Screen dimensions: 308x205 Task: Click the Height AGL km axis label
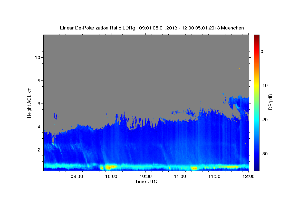(x=29, y=102)
